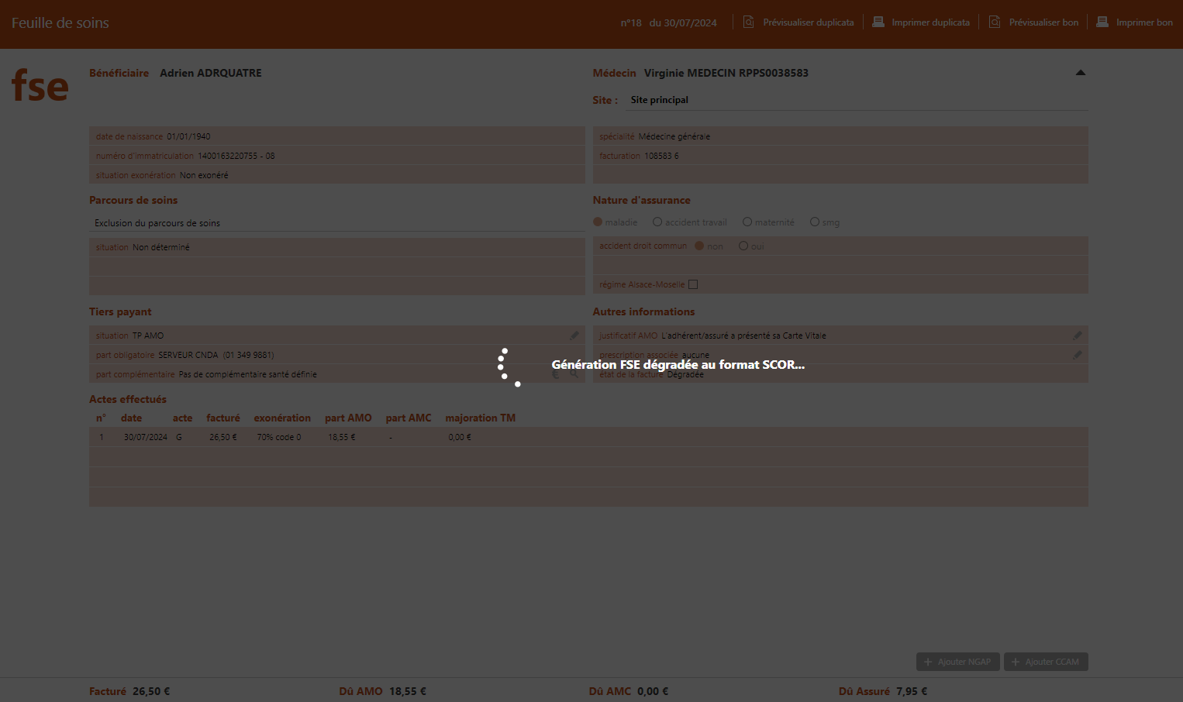Click the search magnifier in part complémentaire row
Viewport: 1183px width, 702px height.
[574, 374]
